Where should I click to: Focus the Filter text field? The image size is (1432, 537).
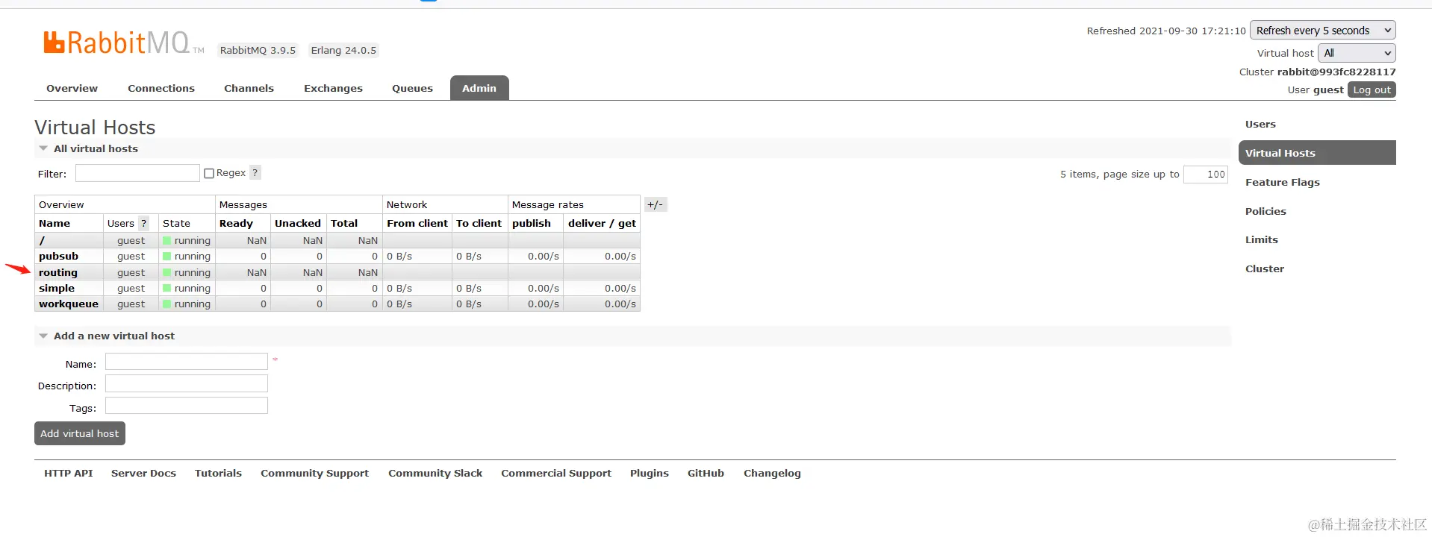pos(137,173)
